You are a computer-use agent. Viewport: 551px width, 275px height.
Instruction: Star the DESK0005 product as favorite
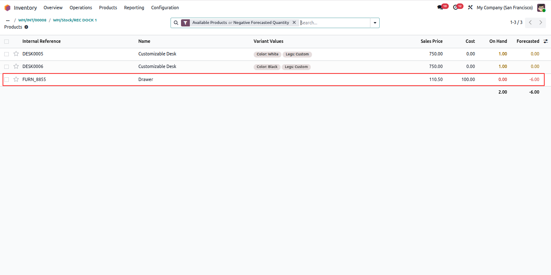16,54
